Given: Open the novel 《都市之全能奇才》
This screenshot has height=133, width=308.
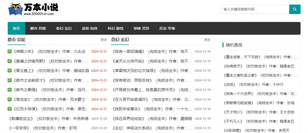Looking at the screenshot, I should [51, 80].
